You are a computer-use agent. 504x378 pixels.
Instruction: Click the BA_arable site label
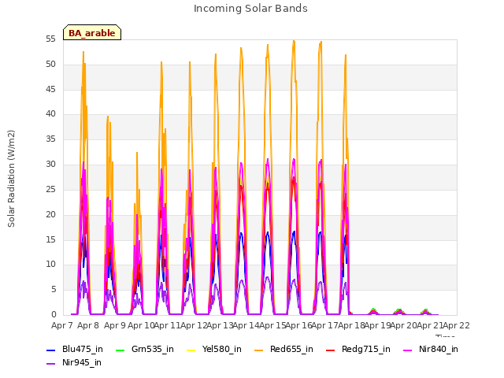92,33
